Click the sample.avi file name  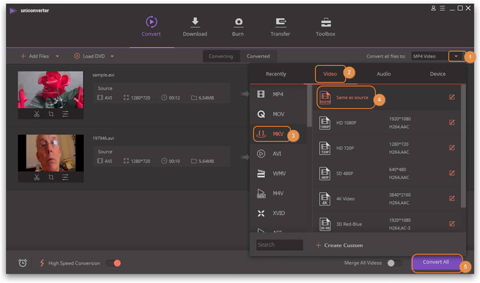[x=103, y=75]
